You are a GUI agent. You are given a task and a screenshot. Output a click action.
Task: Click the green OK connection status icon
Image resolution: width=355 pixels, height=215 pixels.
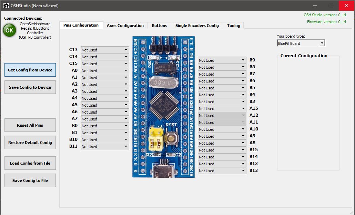[x=9, y=30]
